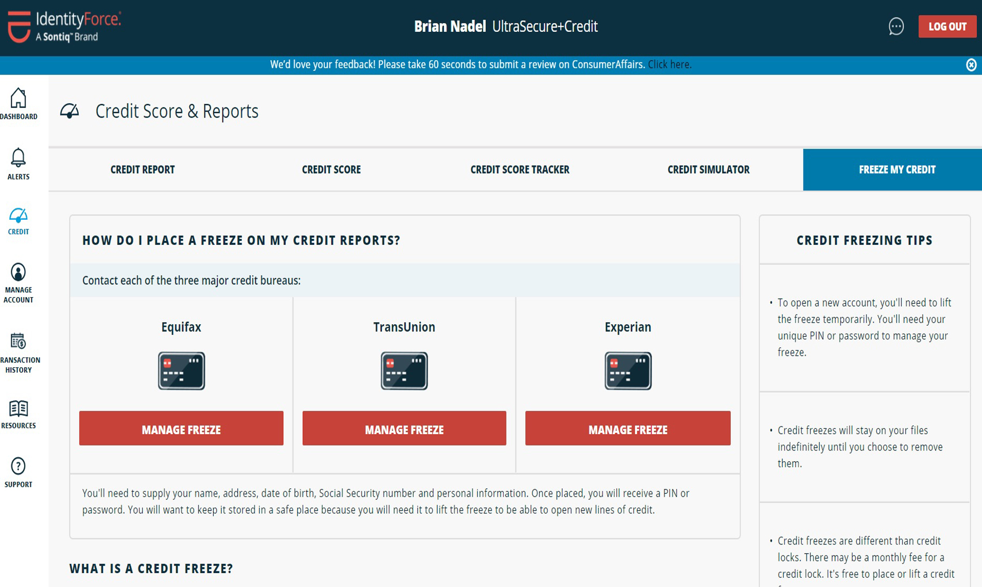
Task: Click the feedback banner message text
Action: [x=457, y=64]
